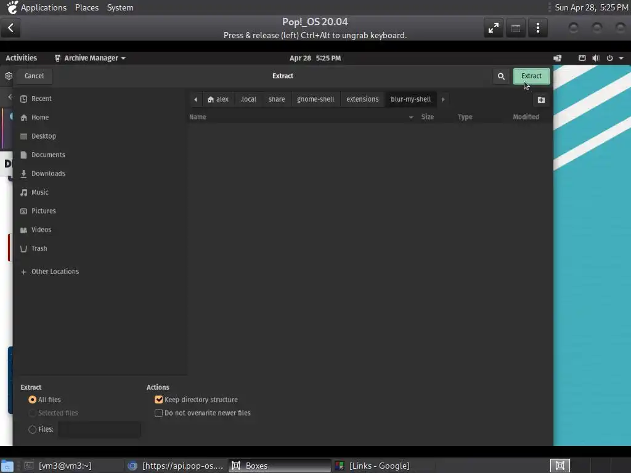This screenshot has width=631, height=473.
Task: Switch to the api.pop-os browser taskbar item
Action: point(176,466)
